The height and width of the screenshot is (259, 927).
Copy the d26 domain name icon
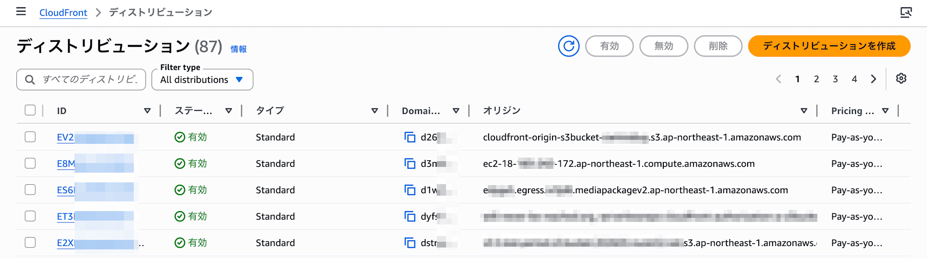[x=410, y=137]
